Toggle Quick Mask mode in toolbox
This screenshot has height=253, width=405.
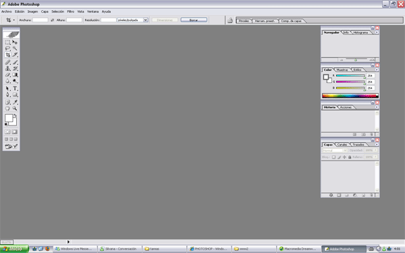[x=15, y=132]
